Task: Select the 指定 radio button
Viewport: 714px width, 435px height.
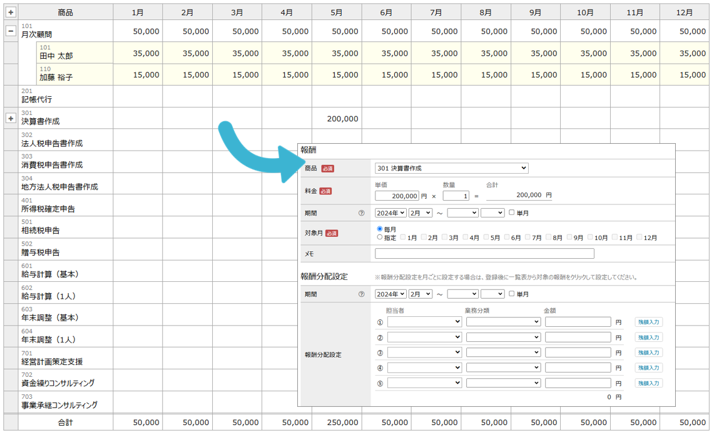Action: click(380, 237)
